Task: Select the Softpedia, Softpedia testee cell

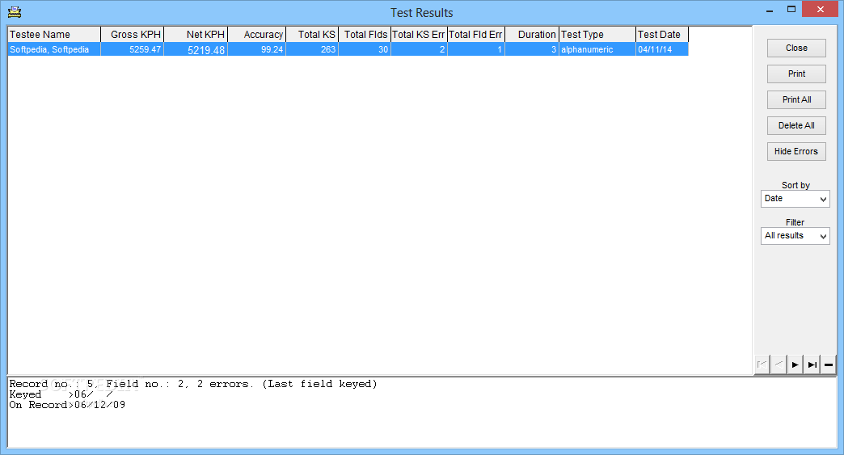Action: [x=54, y=49]
